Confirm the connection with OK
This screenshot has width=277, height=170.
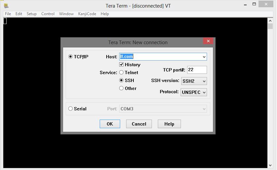[x=110, y=124]
